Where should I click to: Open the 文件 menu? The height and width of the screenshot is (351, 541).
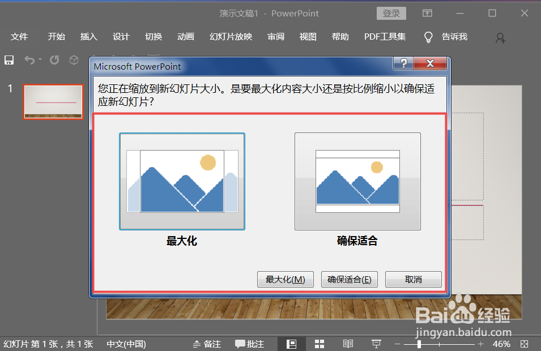[x=19, y=37]
